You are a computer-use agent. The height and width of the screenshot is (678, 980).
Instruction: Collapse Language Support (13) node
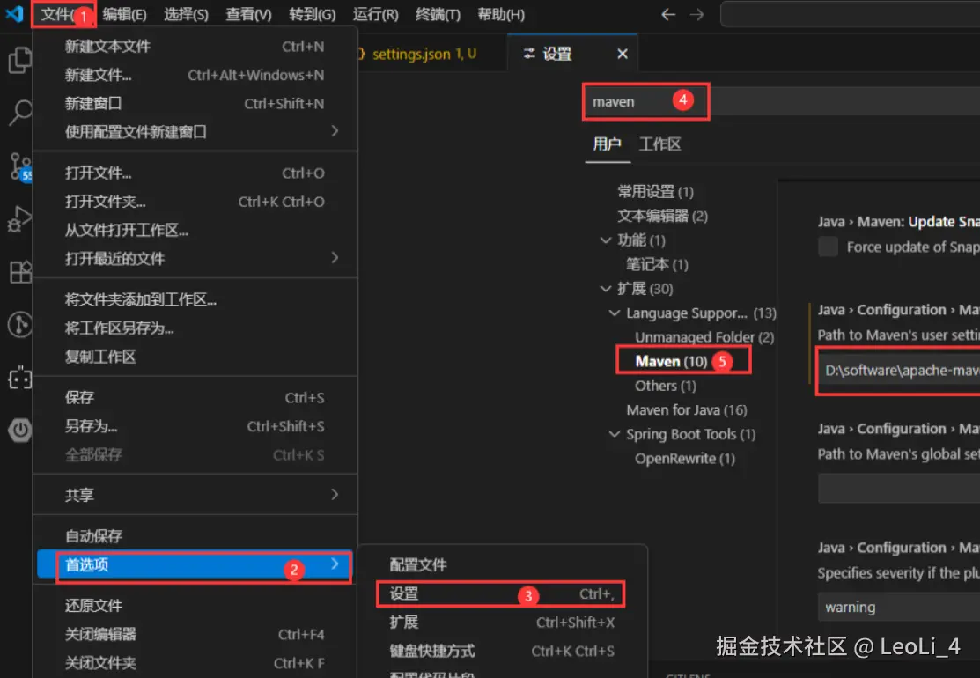coord(615,313)
